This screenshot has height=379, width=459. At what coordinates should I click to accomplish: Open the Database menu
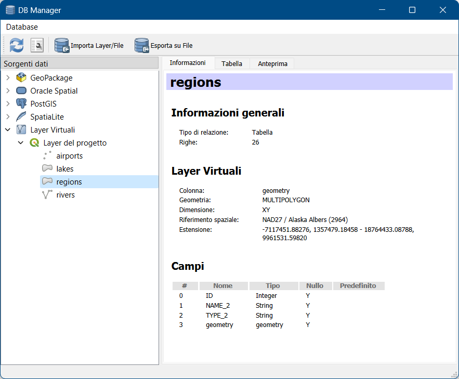[x=22, y=27]
